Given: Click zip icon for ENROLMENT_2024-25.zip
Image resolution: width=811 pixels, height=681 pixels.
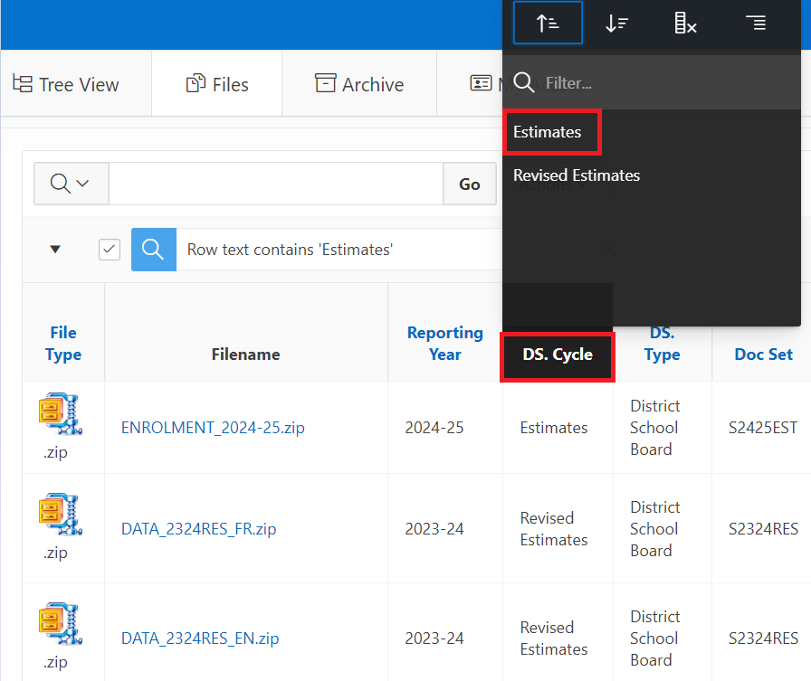Looking at the screenshot, I should 61,416.
